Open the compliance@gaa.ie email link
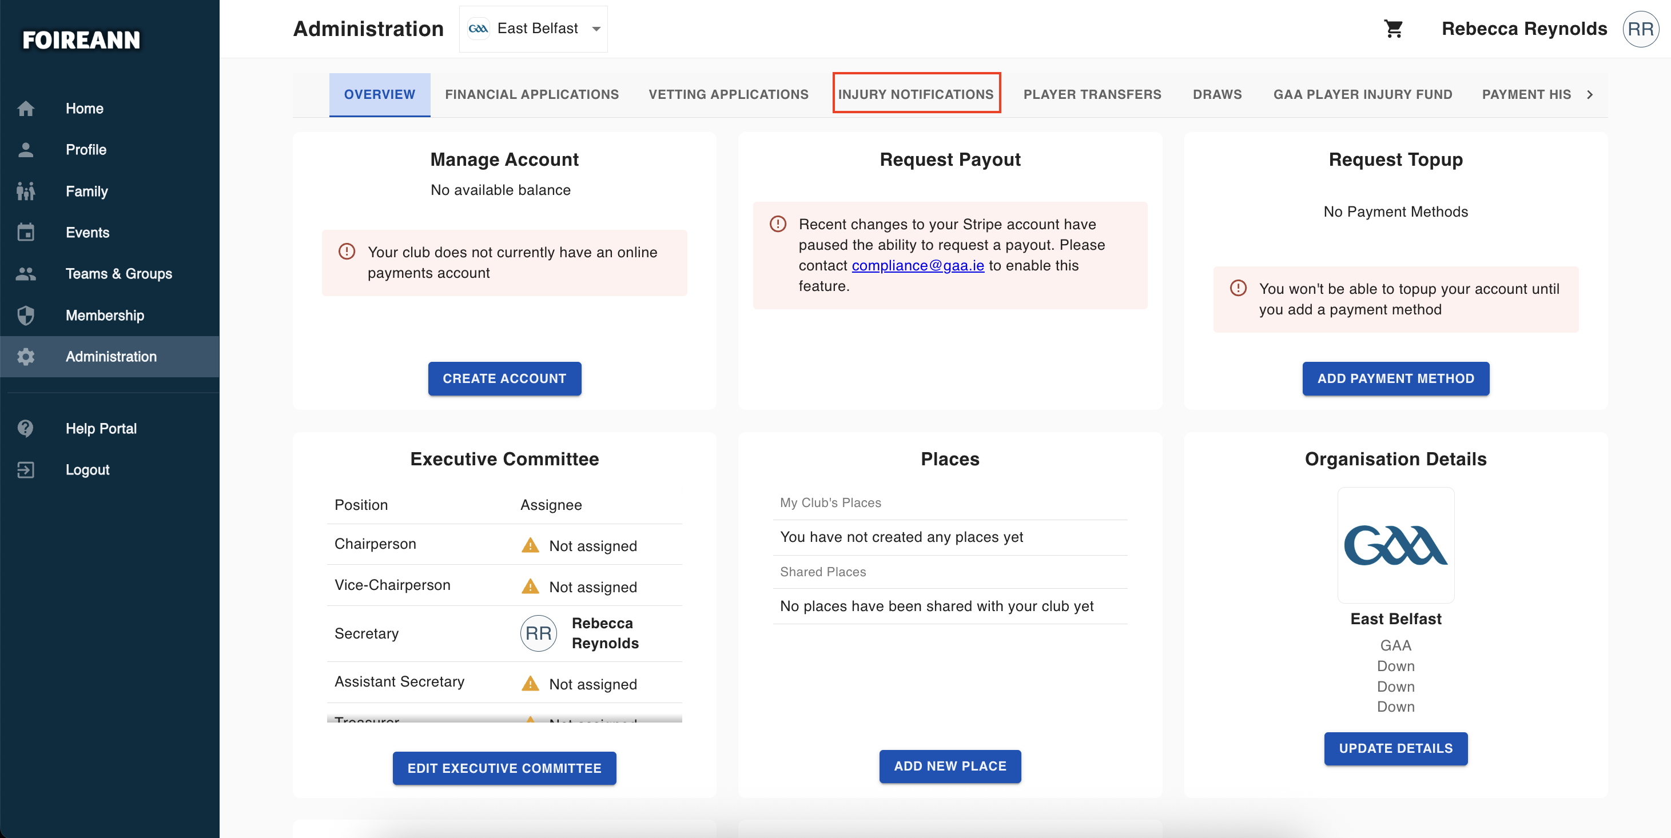Screen dimensions: 1671x838 tap(918, 265)
